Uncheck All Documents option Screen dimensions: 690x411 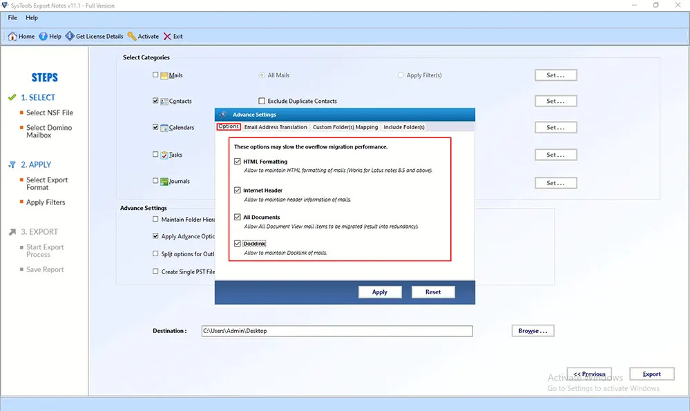pos(238,217)
